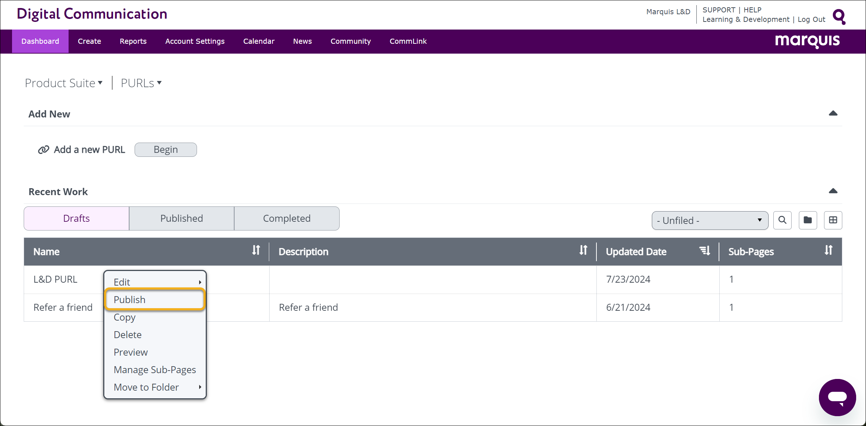Expand the Edit submenu arrow
The height and width of the screenshot is (426, 866).
coord(200,282)
